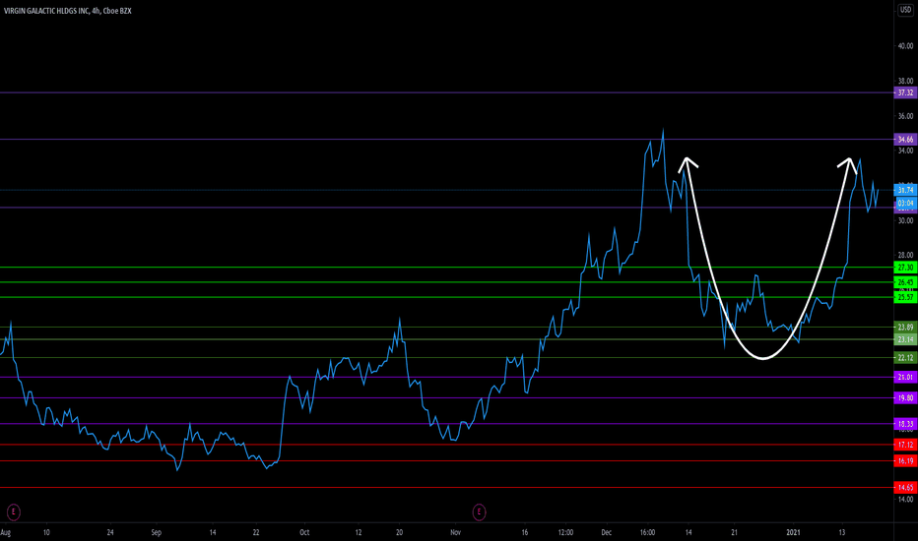Click the 30.00 price axis tick

pos(905,220)
